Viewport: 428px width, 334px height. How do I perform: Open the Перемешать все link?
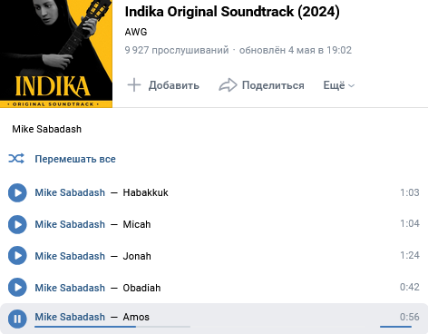[x=75, y=159]
